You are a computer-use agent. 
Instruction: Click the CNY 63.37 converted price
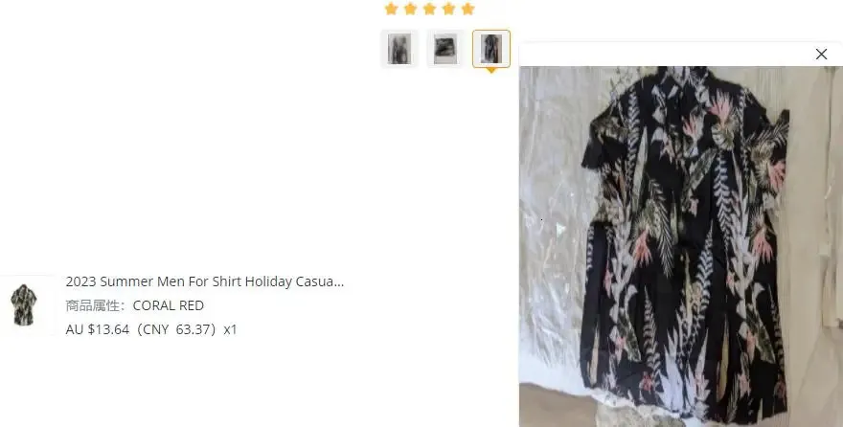click(x=176, y=329)
